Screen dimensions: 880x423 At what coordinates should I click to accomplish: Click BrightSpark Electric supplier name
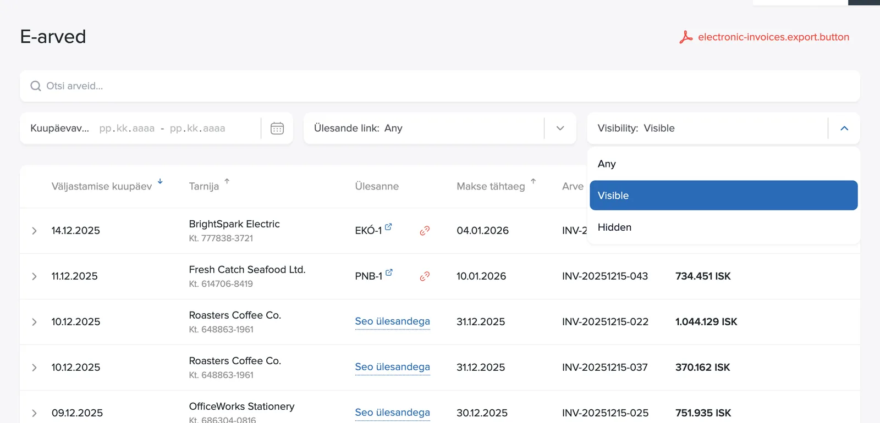(x=234, y=224)
